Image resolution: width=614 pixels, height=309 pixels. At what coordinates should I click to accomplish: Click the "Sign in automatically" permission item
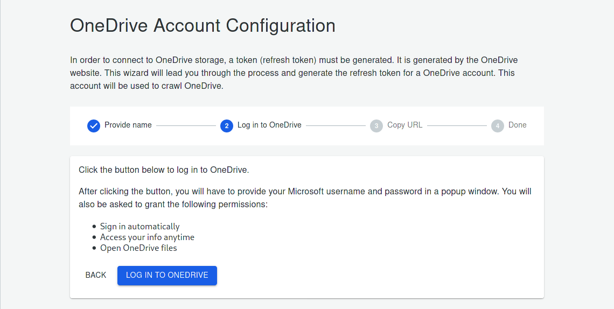[139, 227]
